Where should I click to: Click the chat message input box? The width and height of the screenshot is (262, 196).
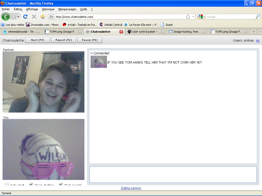click(173, 175)
